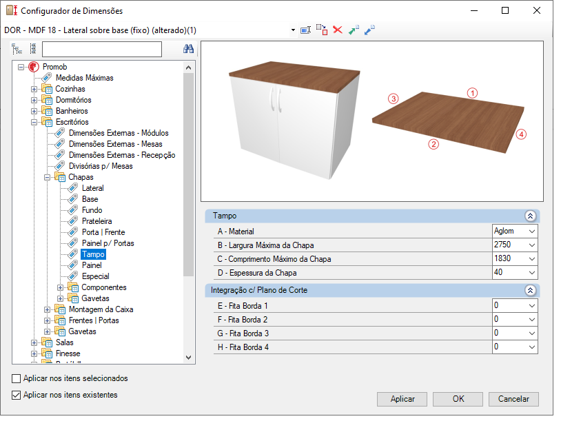
Task: Click the cabinet preview image
Action: (294, 120)
